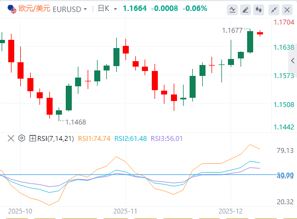Expand the right side panel chevron

point(293,61)
